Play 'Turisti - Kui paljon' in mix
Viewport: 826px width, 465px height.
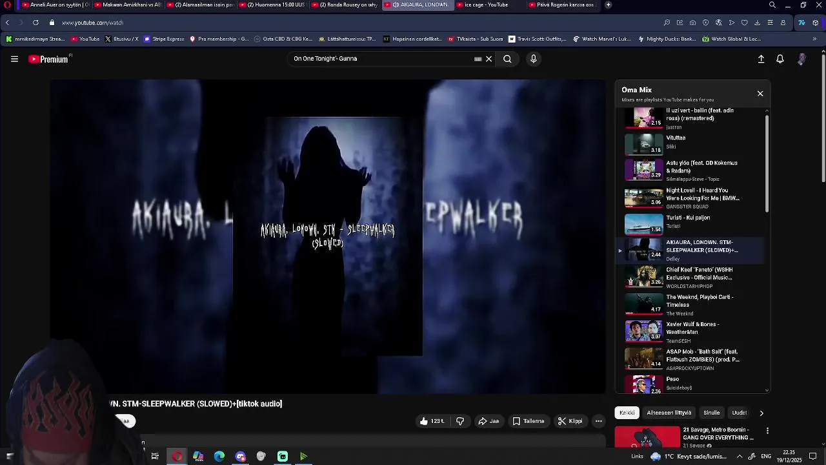pos(690,224)
